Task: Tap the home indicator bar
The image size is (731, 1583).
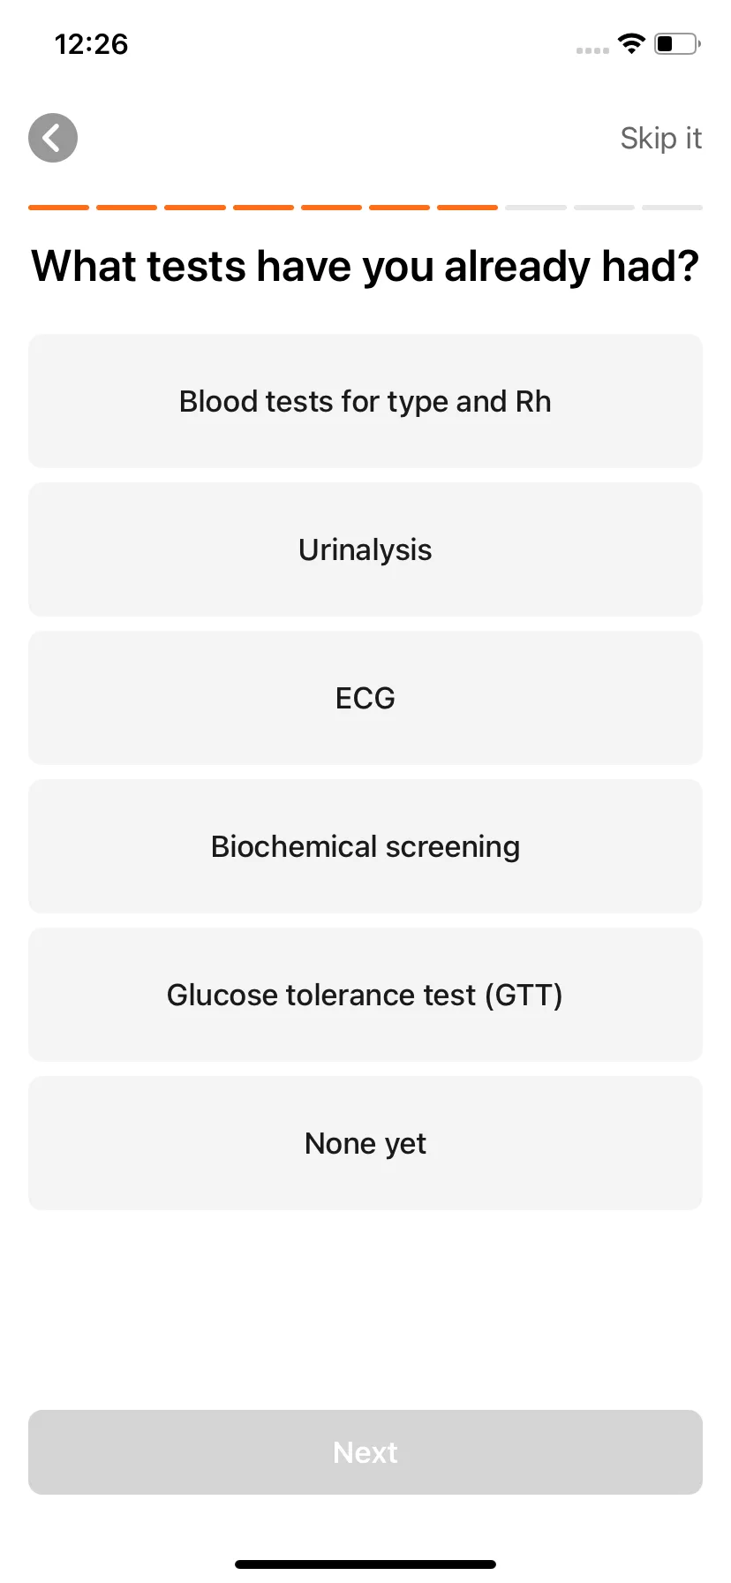Action: (365, 1564)
